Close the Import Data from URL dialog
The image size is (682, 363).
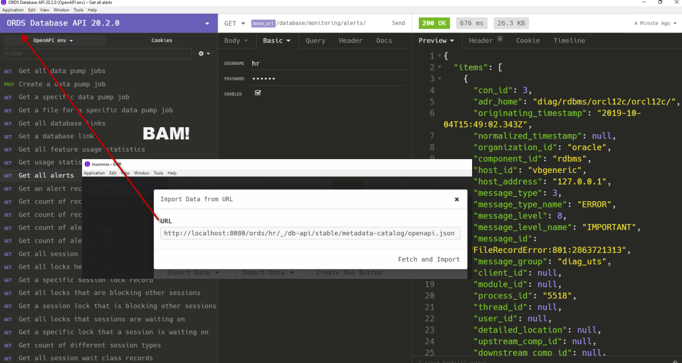[x=457, y=200]
